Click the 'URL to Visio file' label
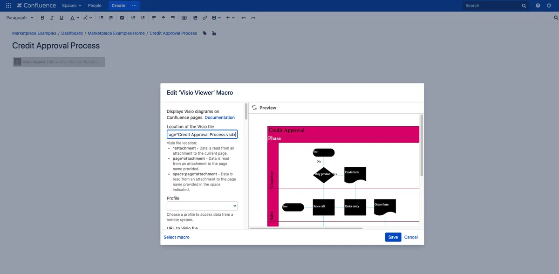 pyautogui.click(x=182, y=228)
